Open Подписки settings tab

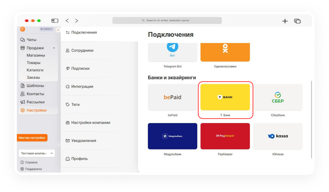coord(99,68)
